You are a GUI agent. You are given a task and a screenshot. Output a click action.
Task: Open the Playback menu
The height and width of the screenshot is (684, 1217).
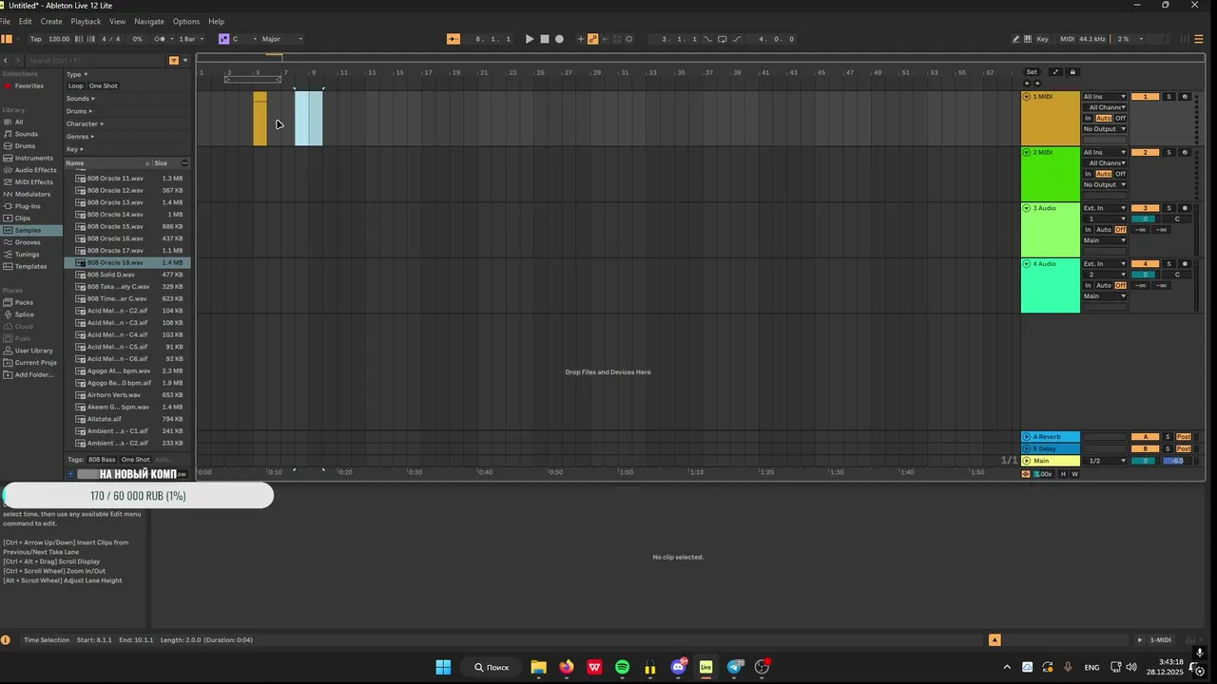click(86, 21)
